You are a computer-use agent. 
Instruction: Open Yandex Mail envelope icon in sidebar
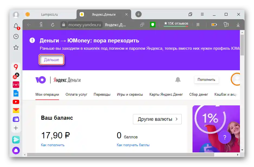[16, 111]
